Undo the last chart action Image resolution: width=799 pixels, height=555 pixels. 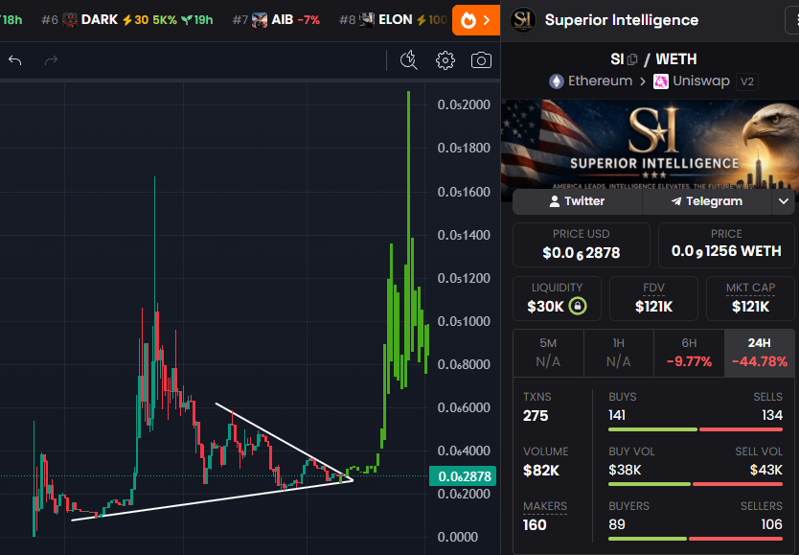click(x=15, y=60)
